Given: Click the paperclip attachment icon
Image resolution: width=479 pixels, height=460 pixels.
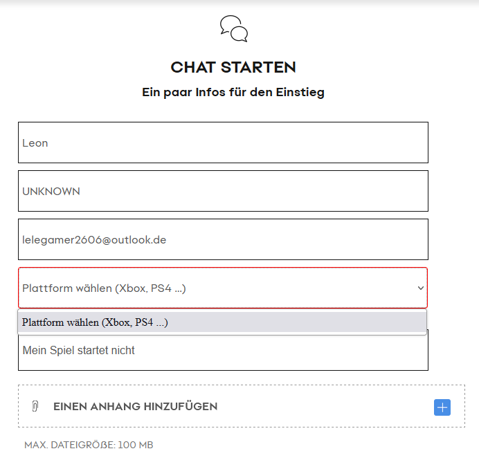Looking at the screenshot, I should [x=35, y=407].
